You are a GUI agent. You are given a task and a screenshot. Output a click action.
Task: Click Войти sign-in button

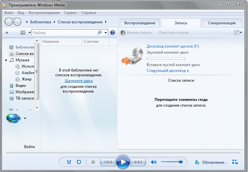pos(29,147)
